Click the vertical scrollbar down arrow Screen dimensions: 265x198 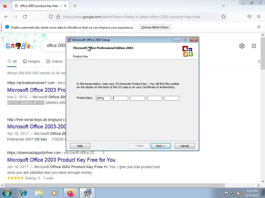(263, 181)
